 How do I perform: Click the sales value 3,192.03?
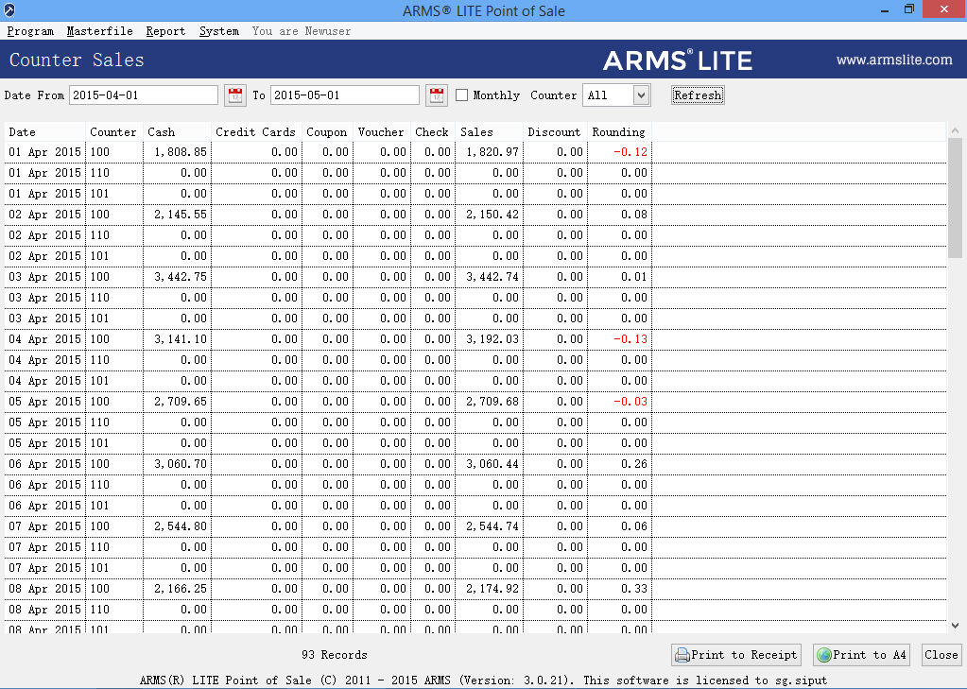492,339
